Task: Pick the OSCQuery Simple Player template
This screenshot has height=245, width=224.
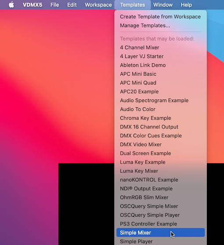Action: click(160, 215)
